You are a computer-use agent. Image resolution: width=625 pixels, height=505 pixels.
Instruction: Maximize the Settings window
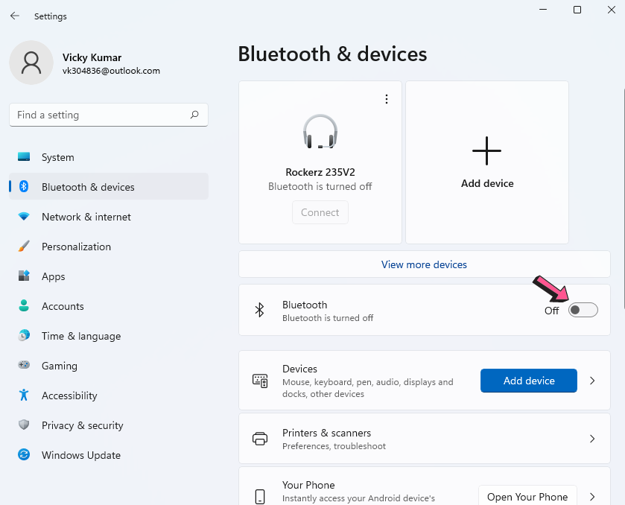[x=577, y=10]
